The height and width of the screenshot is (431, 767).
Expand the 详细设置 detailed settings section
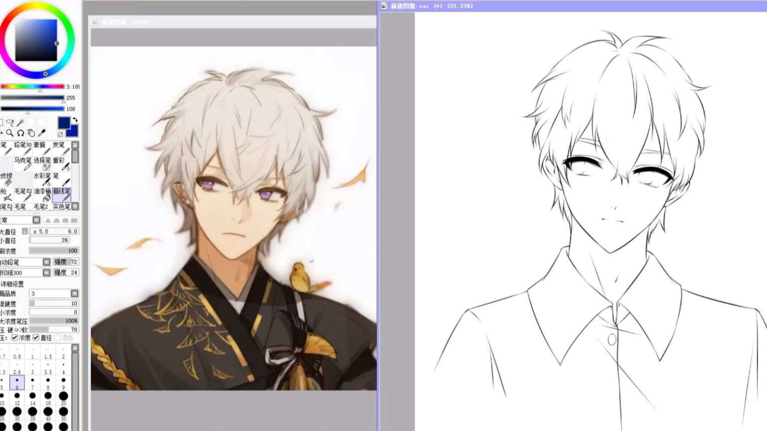[x=12, y=284]
